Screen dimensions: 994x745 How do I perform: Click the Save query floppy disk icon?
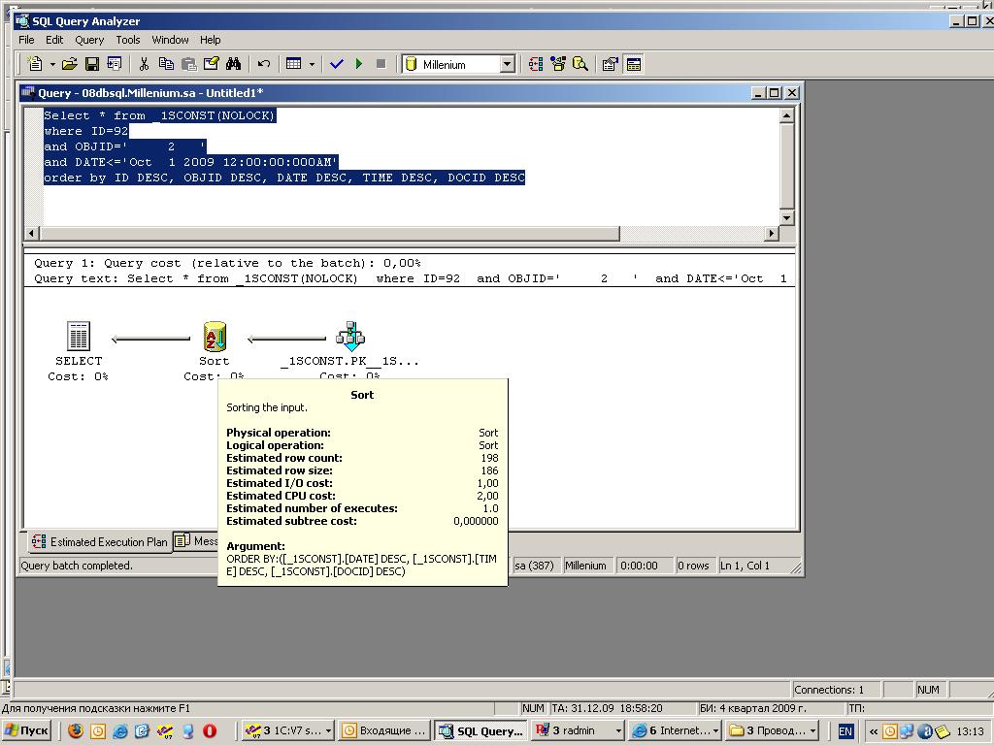coord(92,64)
